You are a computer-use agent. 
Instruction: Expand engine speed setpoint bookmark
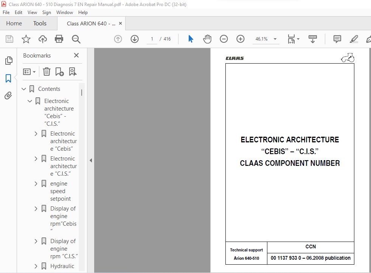point(36,184)
